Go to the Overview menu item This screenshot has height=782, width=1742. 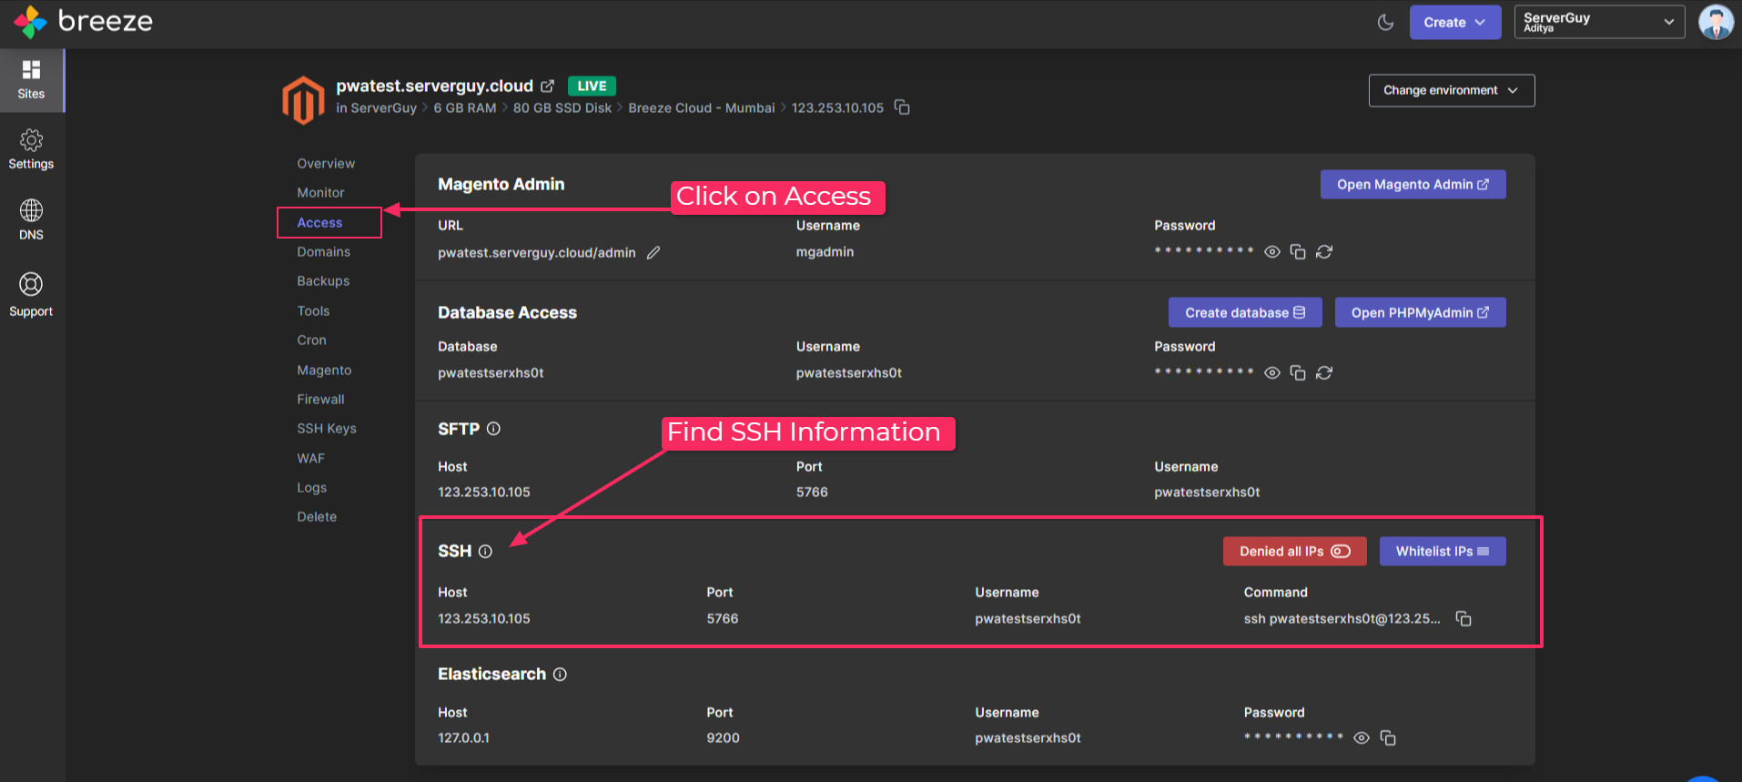point(326,164)
